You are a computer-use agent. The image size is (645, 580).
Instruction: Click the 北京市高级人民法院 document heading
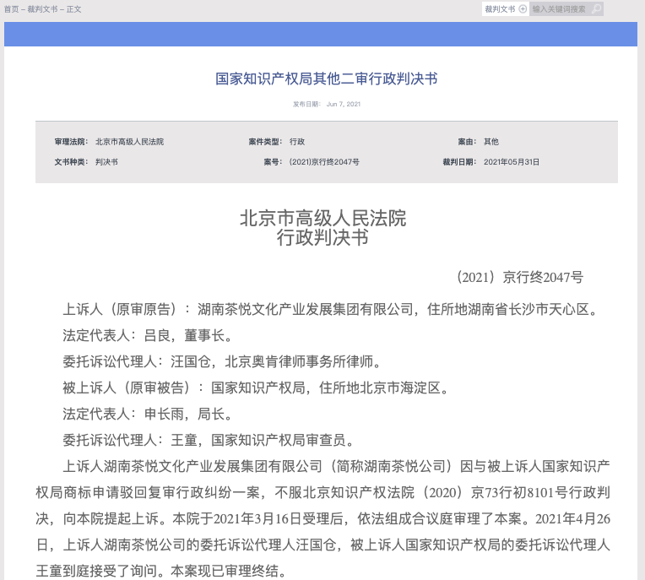tap(323, 219)
